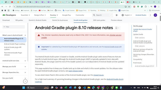The width and height of the screenshot is (161, 90).
Task: Follow the closed issues link
Action: 98,75
